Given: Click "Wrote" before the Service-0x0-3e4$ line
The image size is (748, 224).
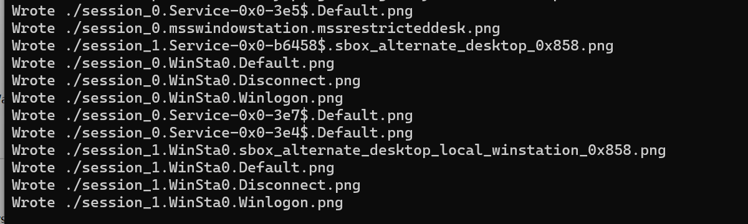Looking at the screenshot, I should point(33,133).
